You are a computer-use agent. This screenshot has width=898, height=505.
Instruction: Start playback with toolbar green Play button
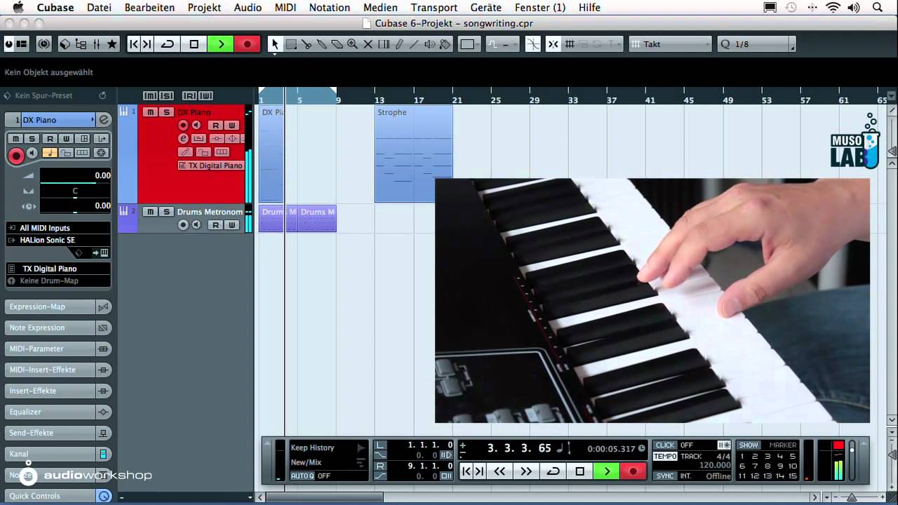pos(221,44)
